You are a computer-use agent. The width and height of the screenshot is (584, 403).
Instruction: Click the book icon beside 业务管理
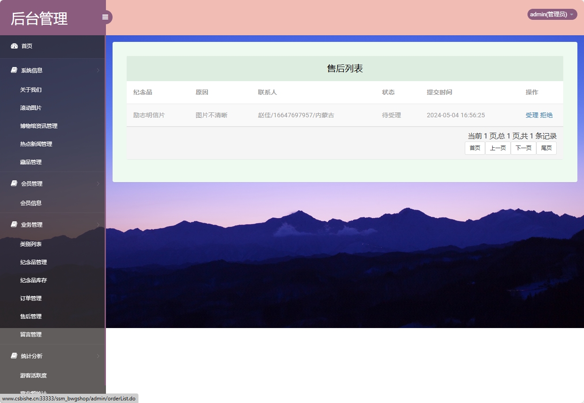(x=14, y=224)
